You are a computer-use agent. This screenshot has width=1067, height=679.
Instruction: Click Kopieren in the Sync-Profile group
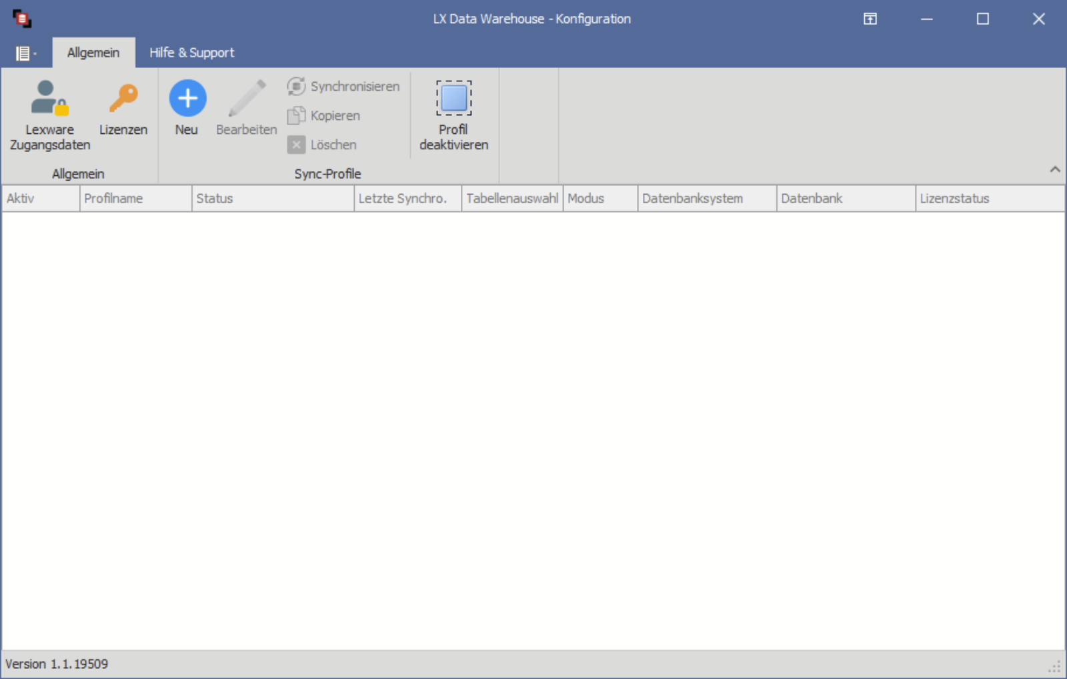[324, 116]
